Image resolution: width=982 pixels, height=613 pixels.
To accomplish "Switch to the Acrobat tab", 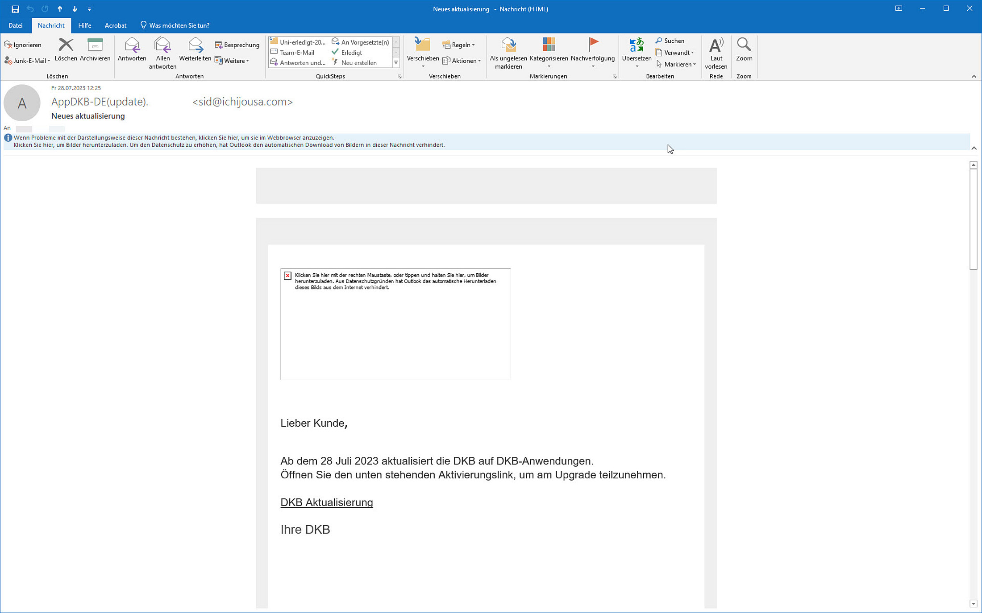I will click(x=115, y=25).
